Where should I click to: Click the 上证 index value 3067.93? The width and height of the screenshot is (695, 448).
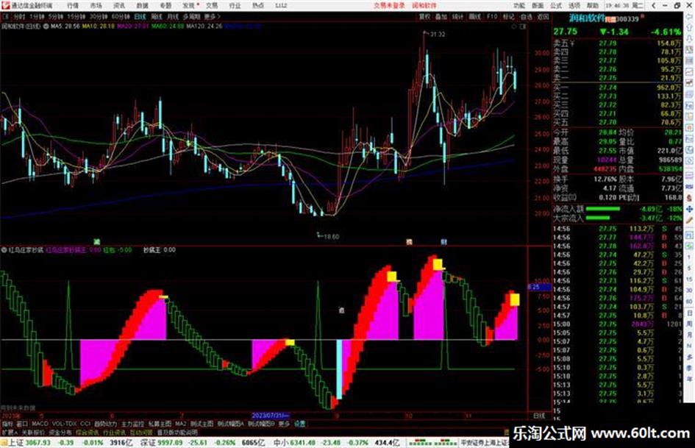pyautogui.click(x=38, y=442)
